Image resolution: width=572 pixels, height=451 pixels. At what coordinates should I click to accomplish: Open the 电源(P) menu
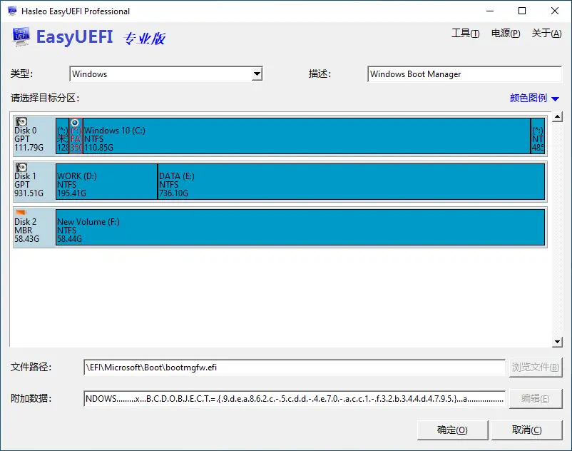(506, 33)
